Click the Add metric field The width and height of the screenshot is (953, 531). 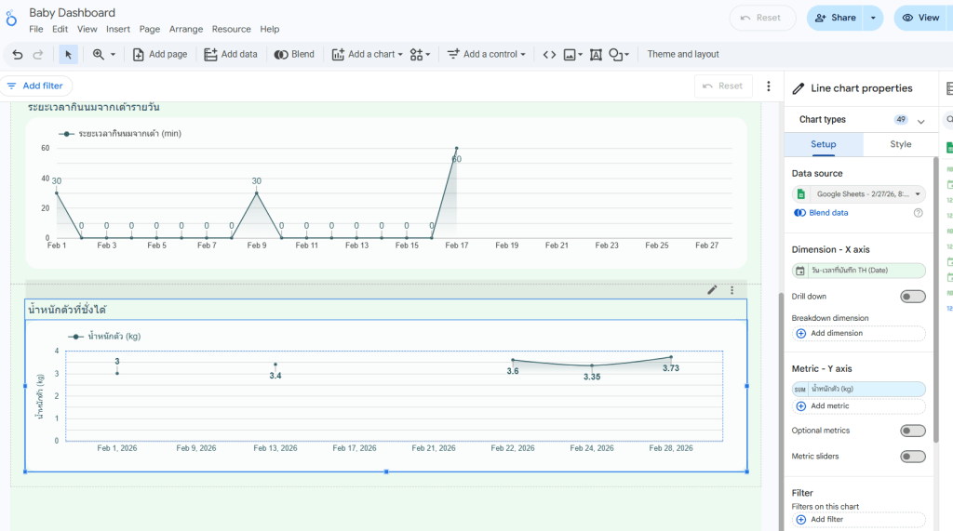pyautogui.click(x=858, y=406)
